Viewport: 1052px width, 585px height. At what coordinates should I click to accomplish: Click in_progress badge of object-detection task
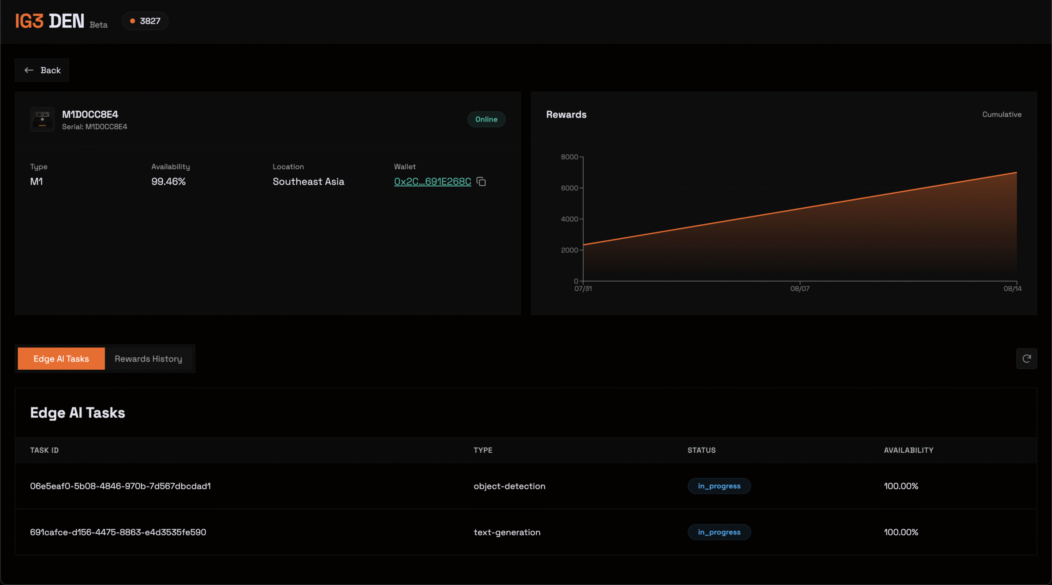(719, 486)
